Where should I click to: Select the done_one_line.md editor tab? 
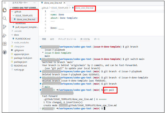point(53,3)
